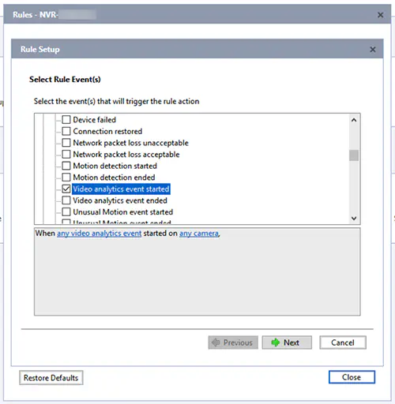395x404 pixels.
Task: Open the any camera link
Action: pos(199,234)
